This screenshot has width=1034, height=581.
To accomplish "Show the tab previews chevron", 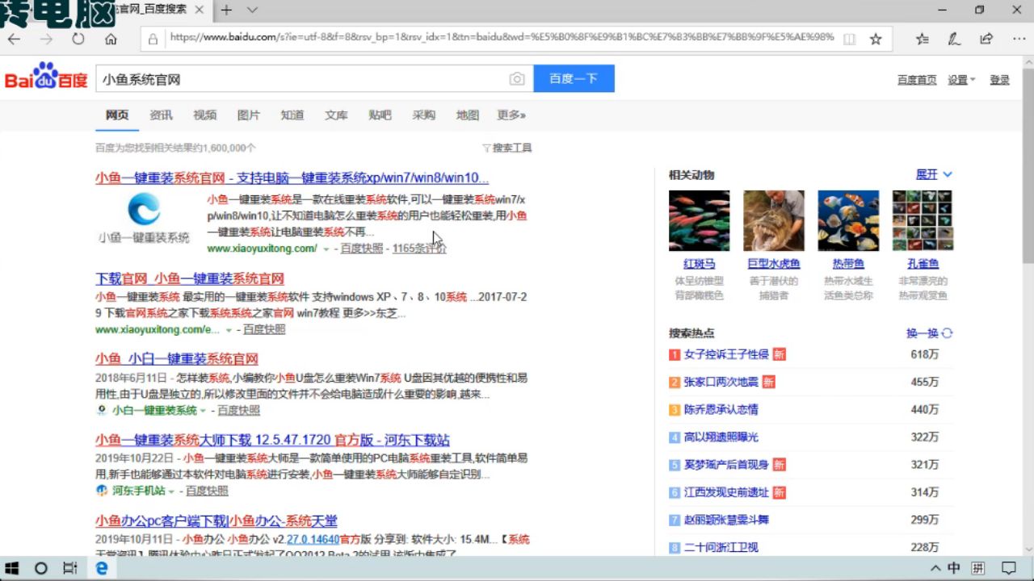I will (x=252, y=10).
